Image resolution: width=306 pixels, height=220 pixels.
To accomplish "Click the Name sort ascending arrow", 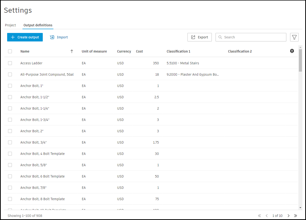I will pyautogui.click(x=72, y=51).
